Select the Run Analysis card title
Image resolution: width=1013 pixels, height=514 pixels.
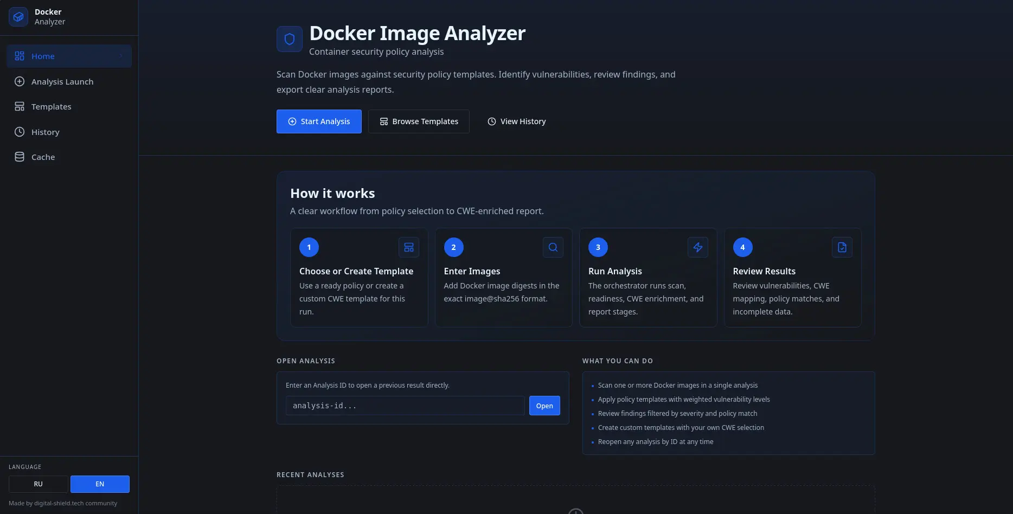pyautogui.click(x=615, y=271)
